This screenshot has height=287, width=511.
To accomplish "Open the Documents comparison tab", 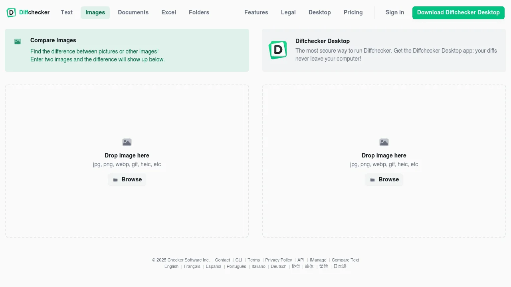I will (133, 12).
